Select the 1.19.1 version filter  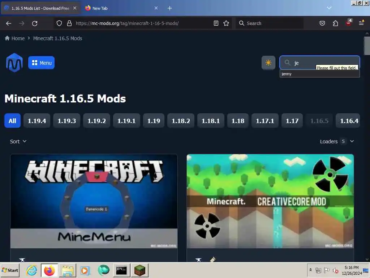tap(126, 121)
